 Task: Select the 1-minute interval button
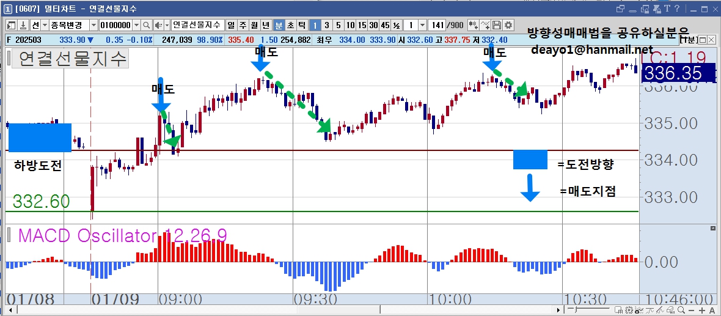(315, 25)
